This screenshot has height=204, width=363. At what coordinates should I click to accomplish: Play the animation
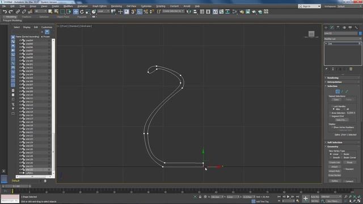click(288, 197)
